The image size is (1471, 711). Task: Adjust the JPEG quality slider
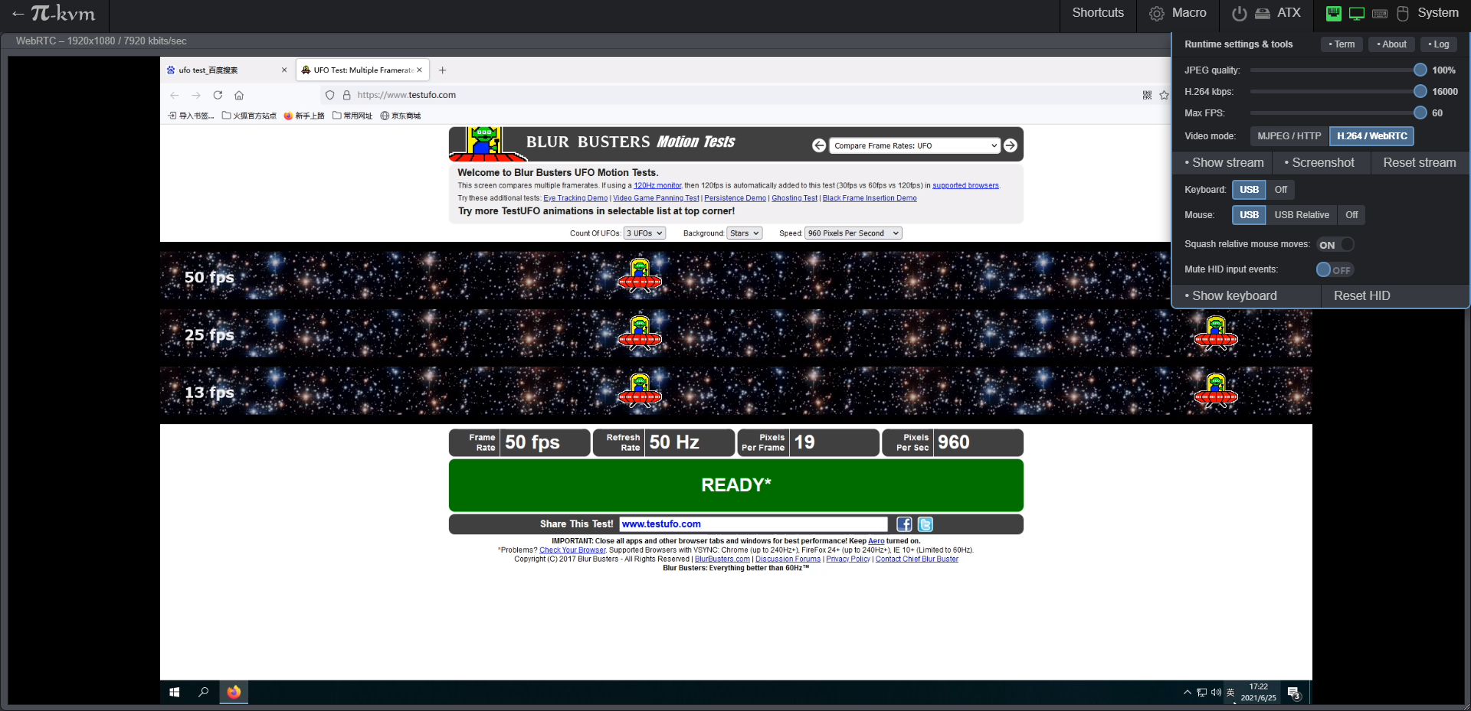[1338, 70]
